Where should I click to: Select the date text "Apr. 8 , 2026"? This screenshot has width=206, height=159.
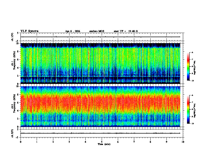pyautogui.click(x=73, y=31)
